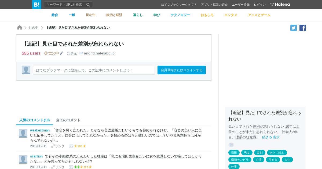Select the 人生 tag
This screenshot has width=322, height=169.
coord(287,160)
